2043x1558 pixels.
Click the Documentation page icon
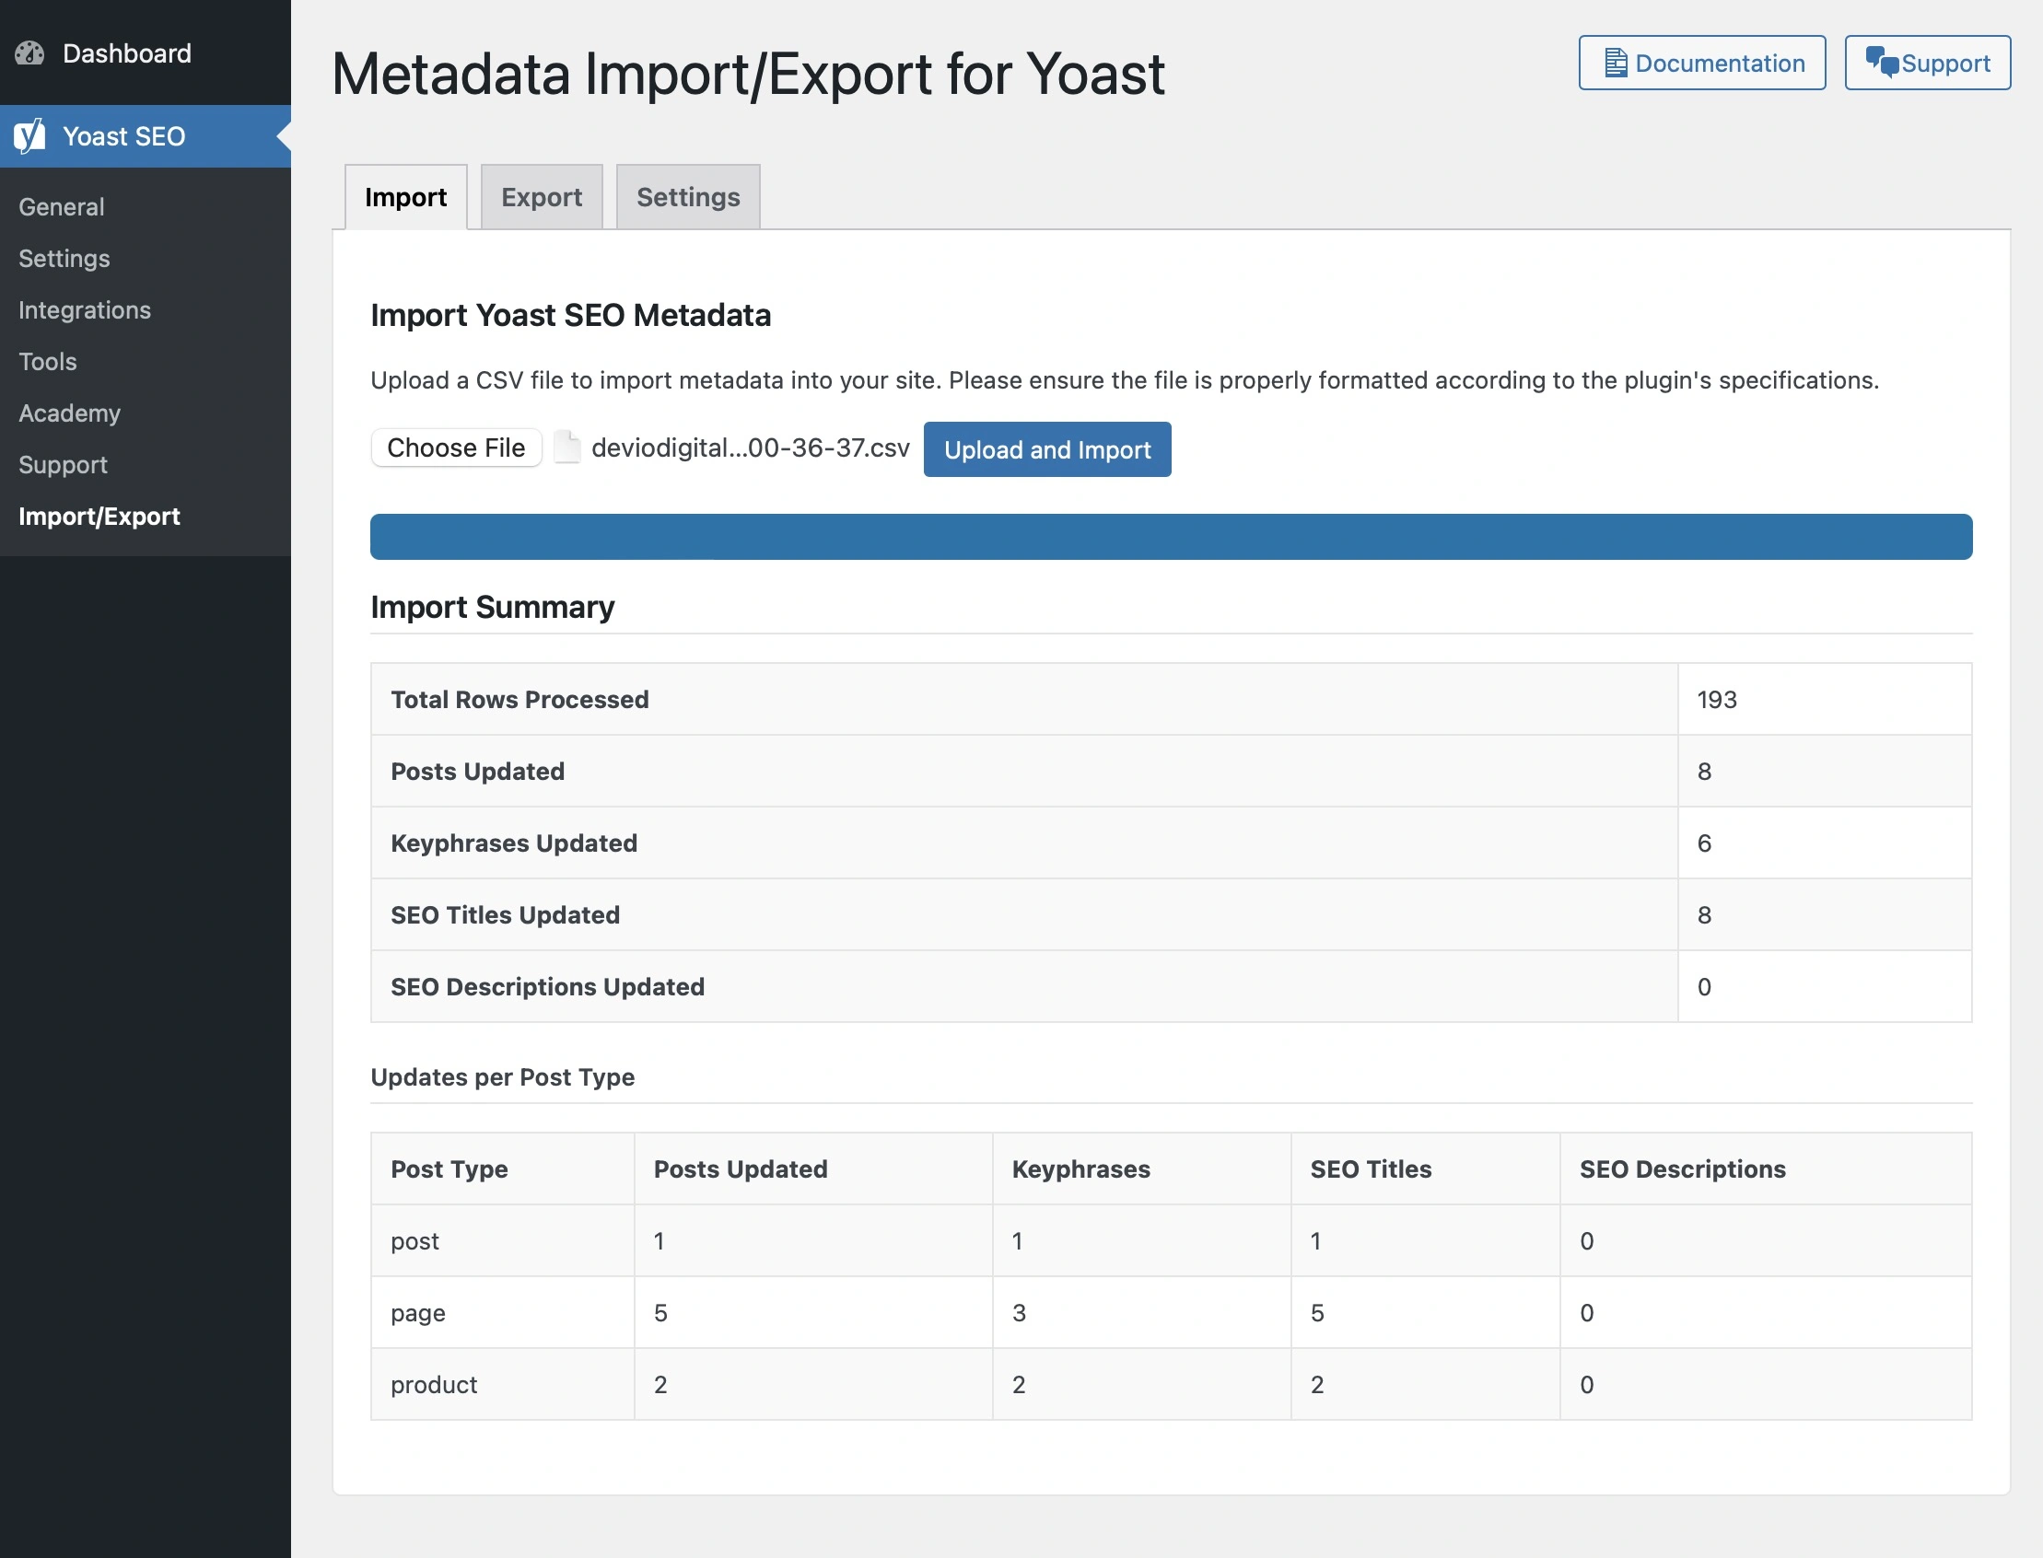pos(1616,63)
